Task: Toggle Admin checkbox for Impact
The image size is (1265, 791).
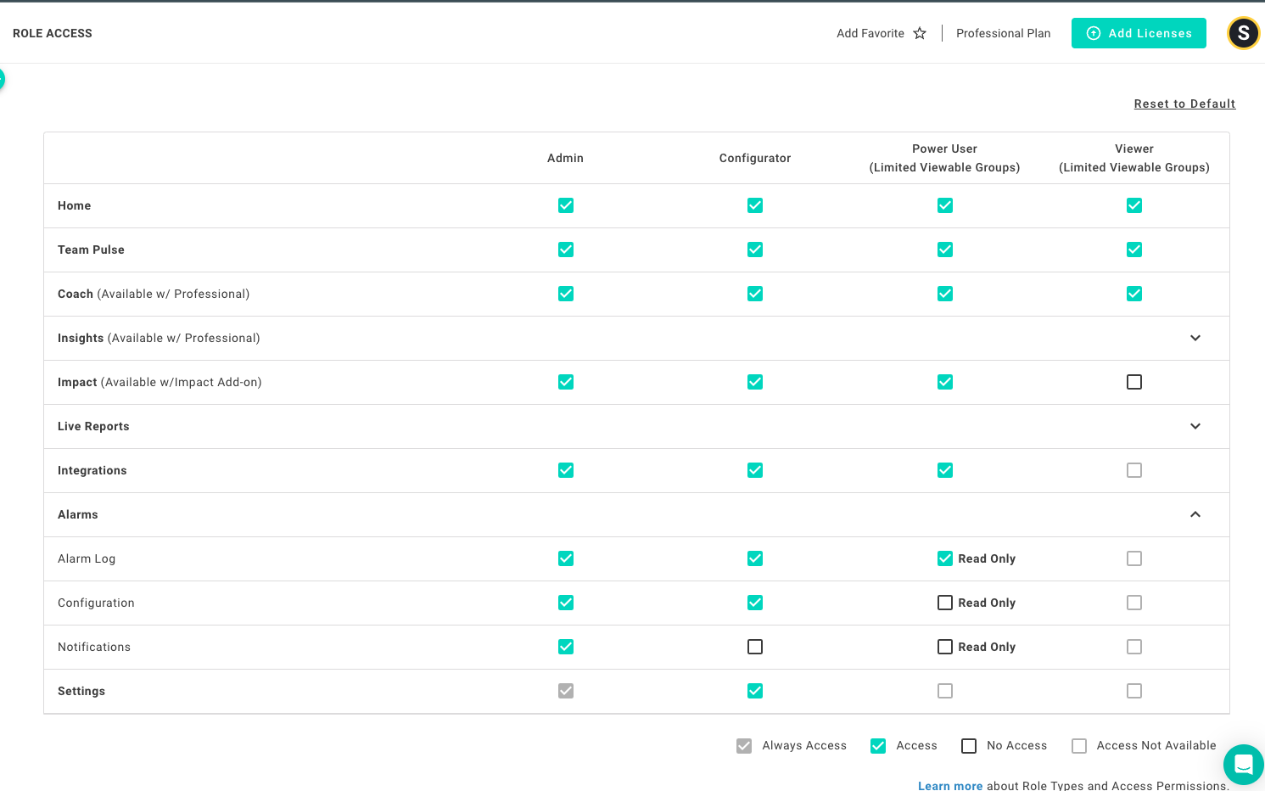Action: (566, 382)
